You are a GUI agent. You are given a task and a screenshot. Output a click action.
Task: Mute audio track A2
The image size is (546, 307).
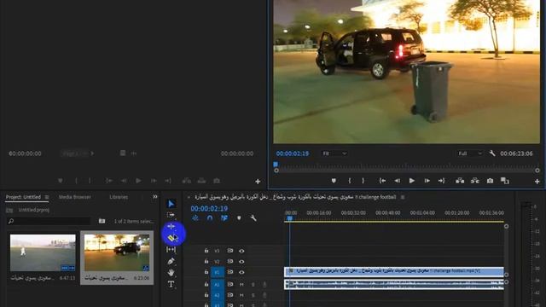coord(241,295)
